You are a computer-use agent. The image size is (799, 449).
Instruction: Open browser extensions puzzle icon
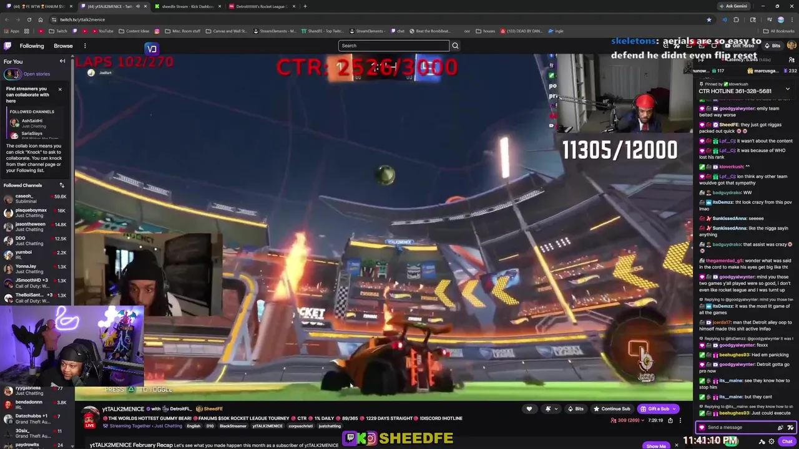click(736, 19)
